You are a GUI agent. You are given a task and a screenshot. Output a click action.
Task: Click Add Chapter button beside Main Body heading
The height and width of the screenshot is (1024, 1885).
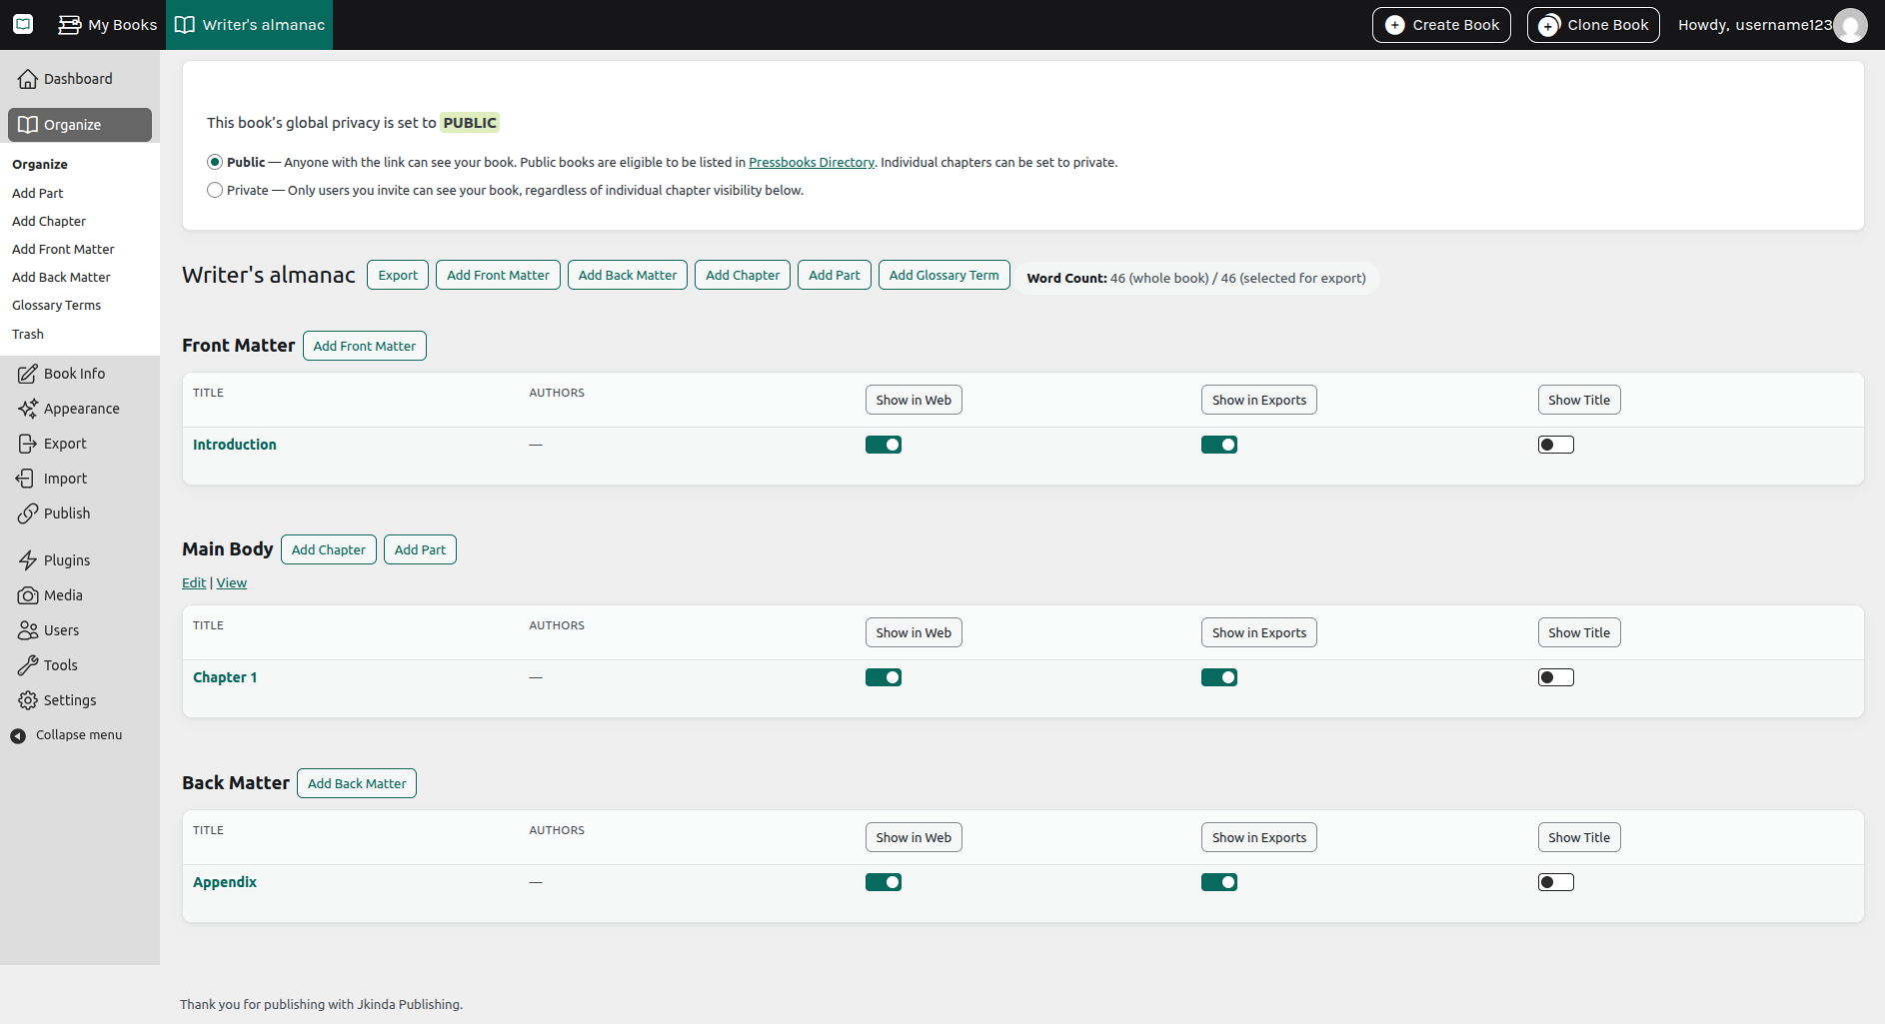[x=329, y=549]
